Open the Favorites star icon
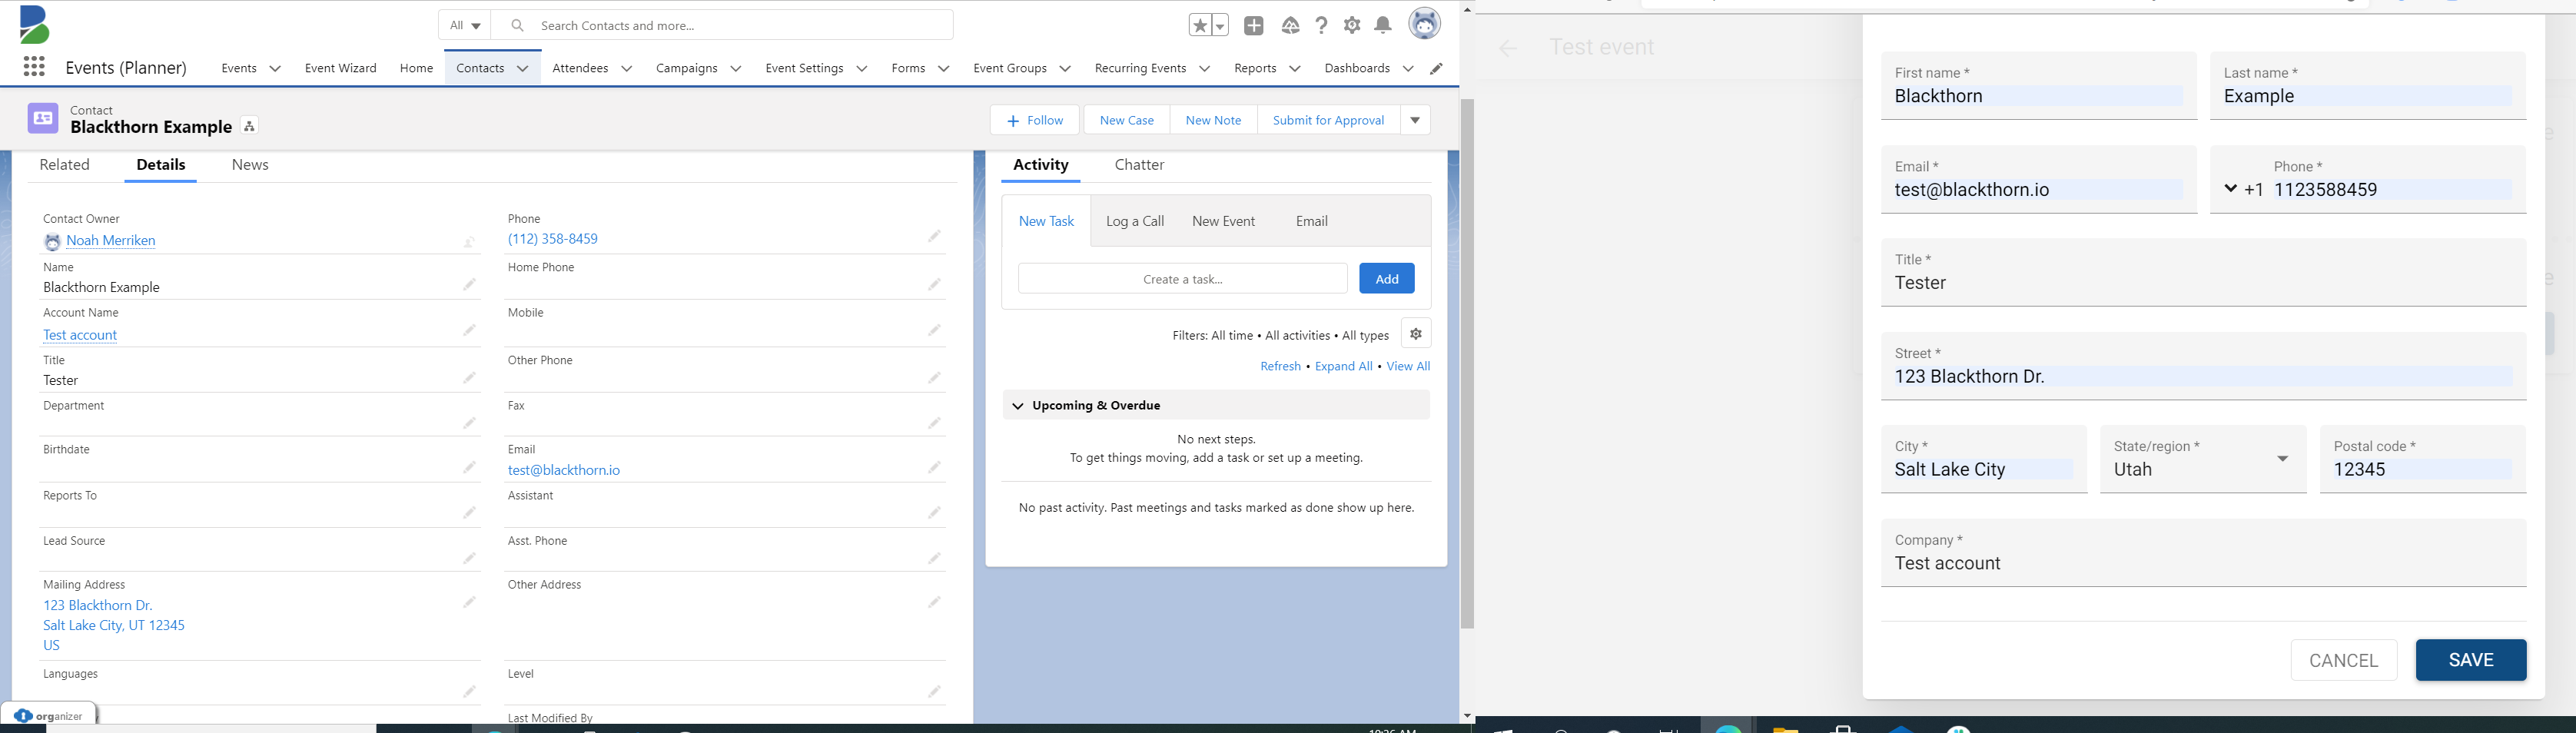 click(1200, 26)
